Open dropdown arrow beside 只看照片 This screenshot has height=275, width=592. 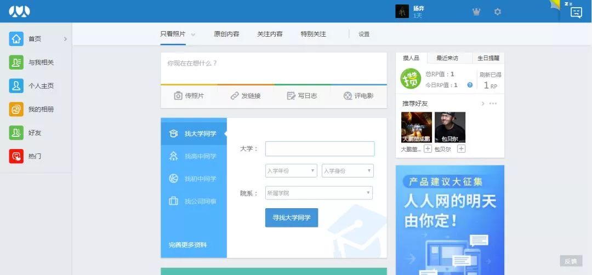click(x=193, y=35)
